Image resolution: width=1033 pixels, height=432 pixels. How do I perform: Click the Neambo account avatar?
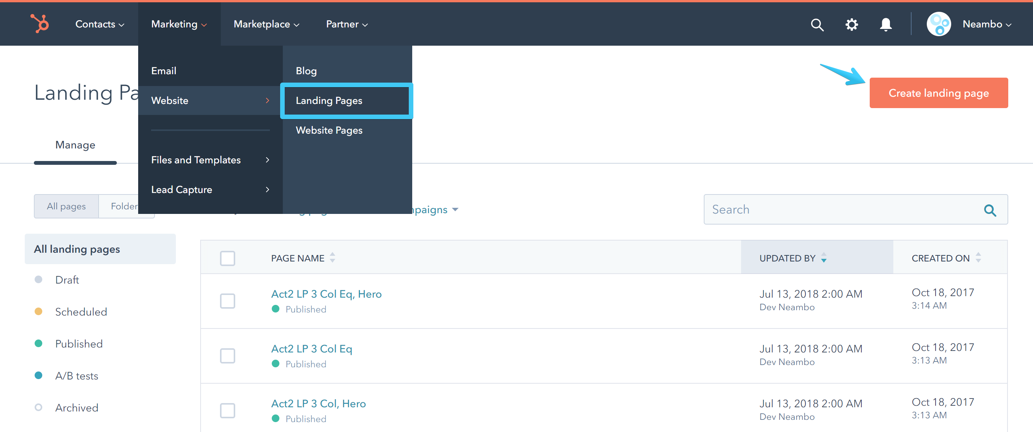click(938, 24)
